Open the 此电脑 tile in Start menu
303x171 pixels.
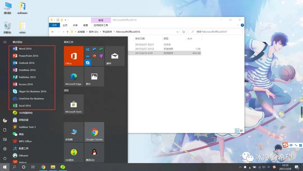click(x=74, y=132)
